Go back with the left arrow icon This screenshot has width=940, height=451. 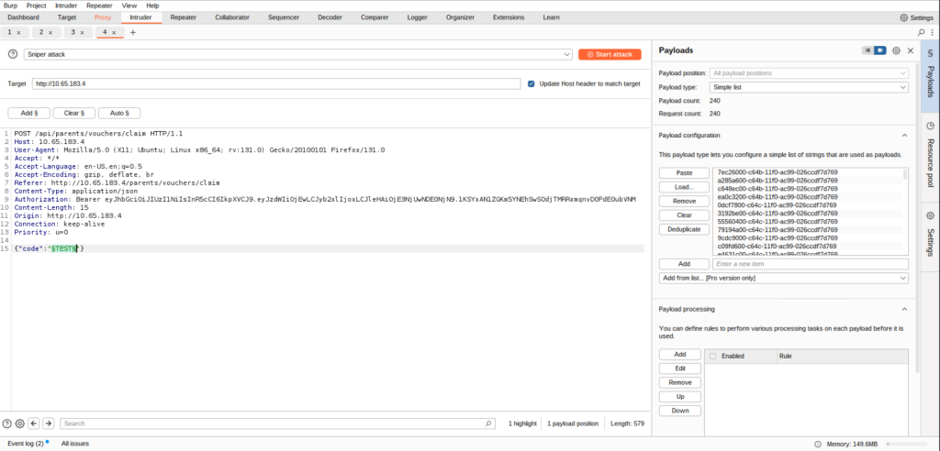[34, 423]
